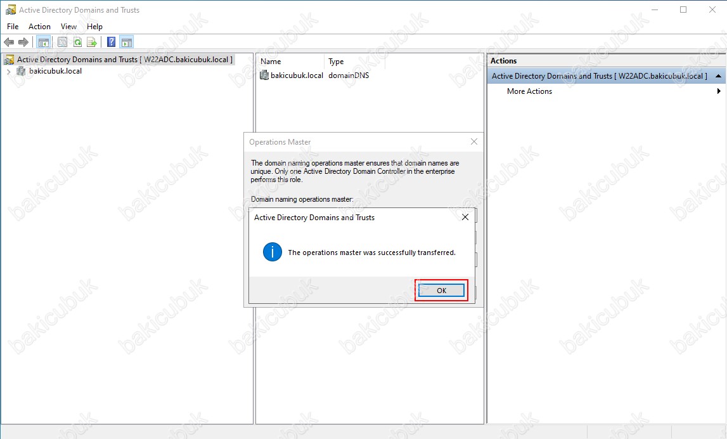Viewport: 727px width, 439px height.
Task: Toggle Show/Hide Action Pane toolbar icon
Action: [x=127, y=43]
